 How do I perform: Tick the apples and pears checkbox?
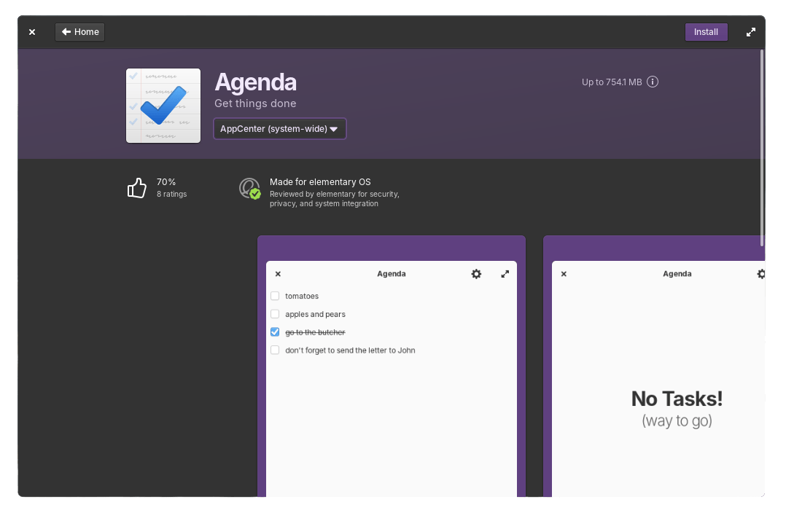coord(275,314)
